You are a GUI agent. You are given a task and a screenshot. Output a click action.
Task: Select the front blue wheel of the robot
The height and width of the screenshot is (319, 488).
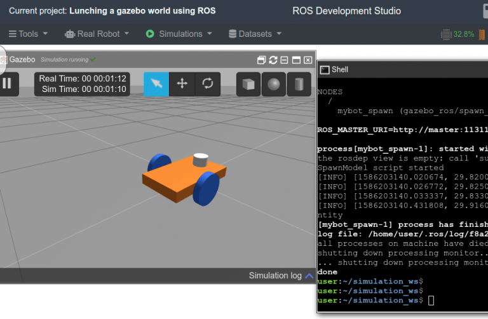coord(206,189)
